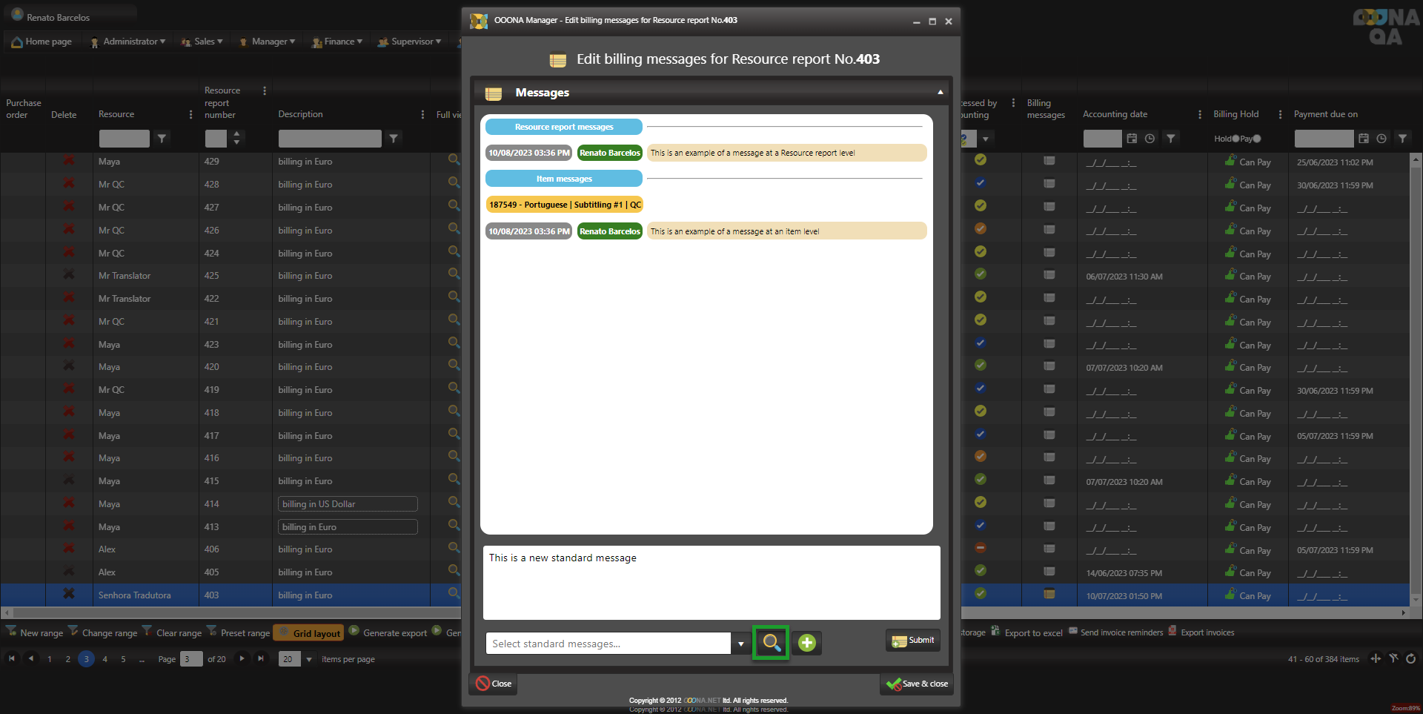Click the clear filters icon beside item count
Screen dimensions: 1423x714
pos(1393,658)
